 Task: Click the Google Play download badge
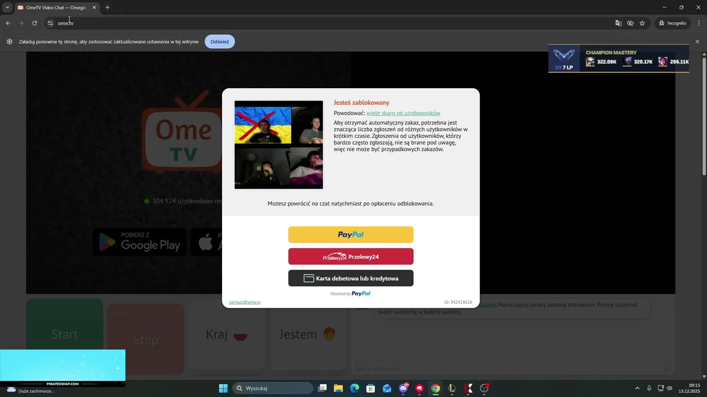pos(139,242)
